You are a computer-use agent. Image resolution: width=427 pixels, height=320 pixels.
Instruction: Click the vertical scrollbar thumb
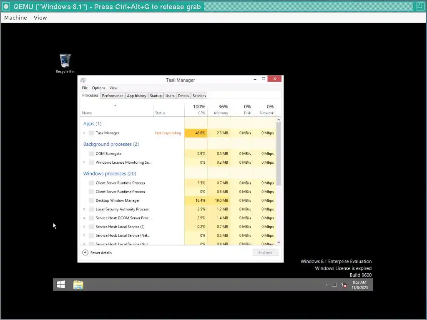point(278,154)
